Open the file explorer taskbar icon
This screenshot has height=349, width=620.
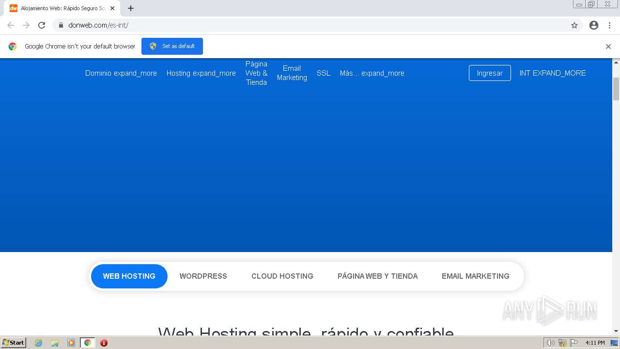pyautogui.click(x=55, y=343)
